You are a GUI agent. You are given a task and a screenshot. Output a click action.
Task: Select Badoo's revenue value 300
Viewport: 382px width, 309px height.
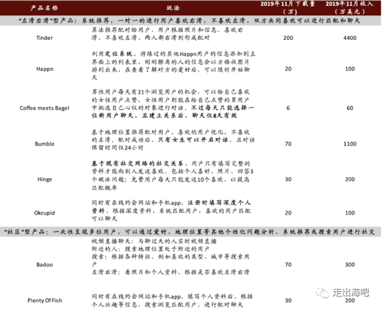coord(350,264)
